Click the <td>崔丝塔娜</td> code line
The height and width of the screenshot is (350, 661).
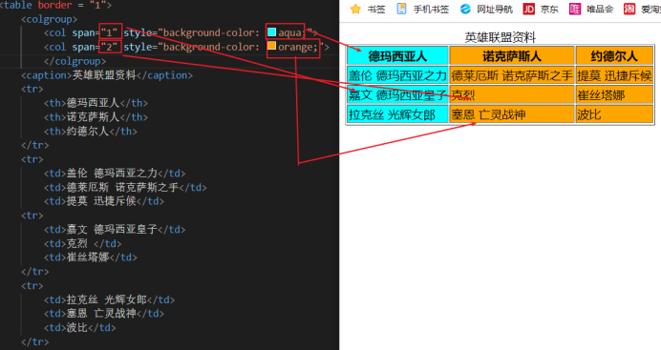pos(90,257)
